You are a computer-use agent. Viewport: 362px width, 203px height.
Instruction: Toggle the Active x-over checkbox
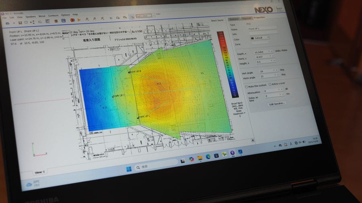click(x=269, y=84)
